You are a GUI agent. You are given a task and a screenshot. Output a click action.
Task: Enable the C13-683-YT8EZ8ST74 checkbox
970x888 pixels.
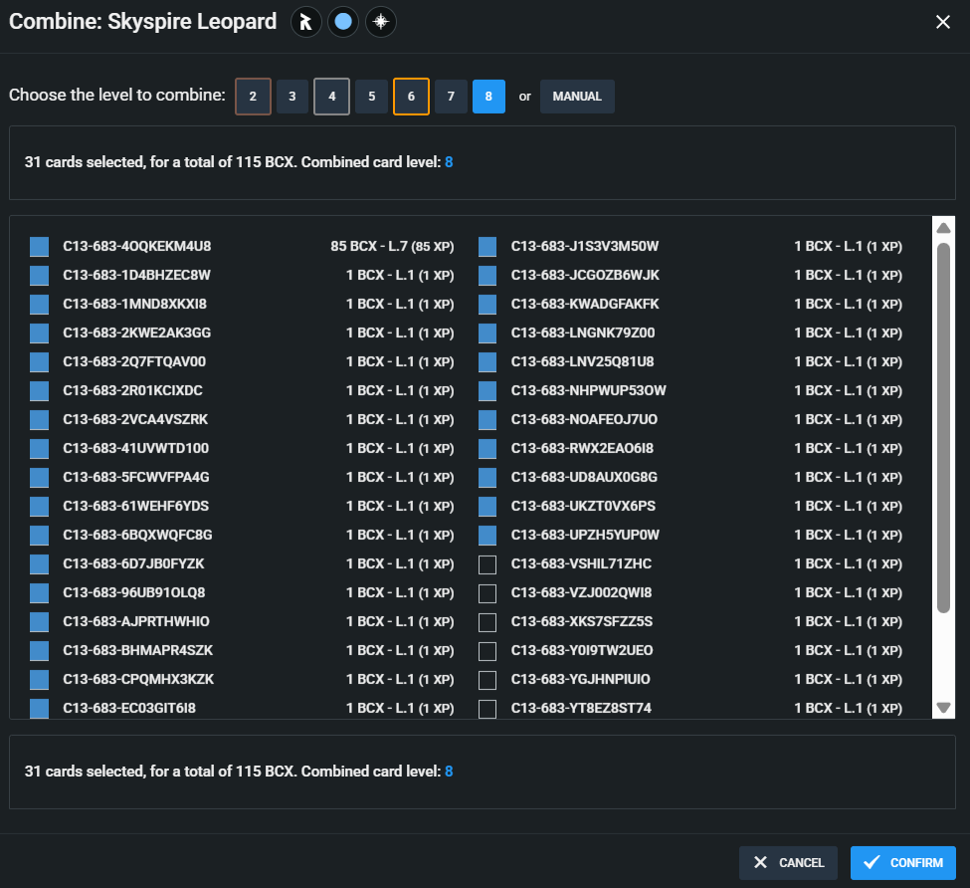tap(487, 709)
